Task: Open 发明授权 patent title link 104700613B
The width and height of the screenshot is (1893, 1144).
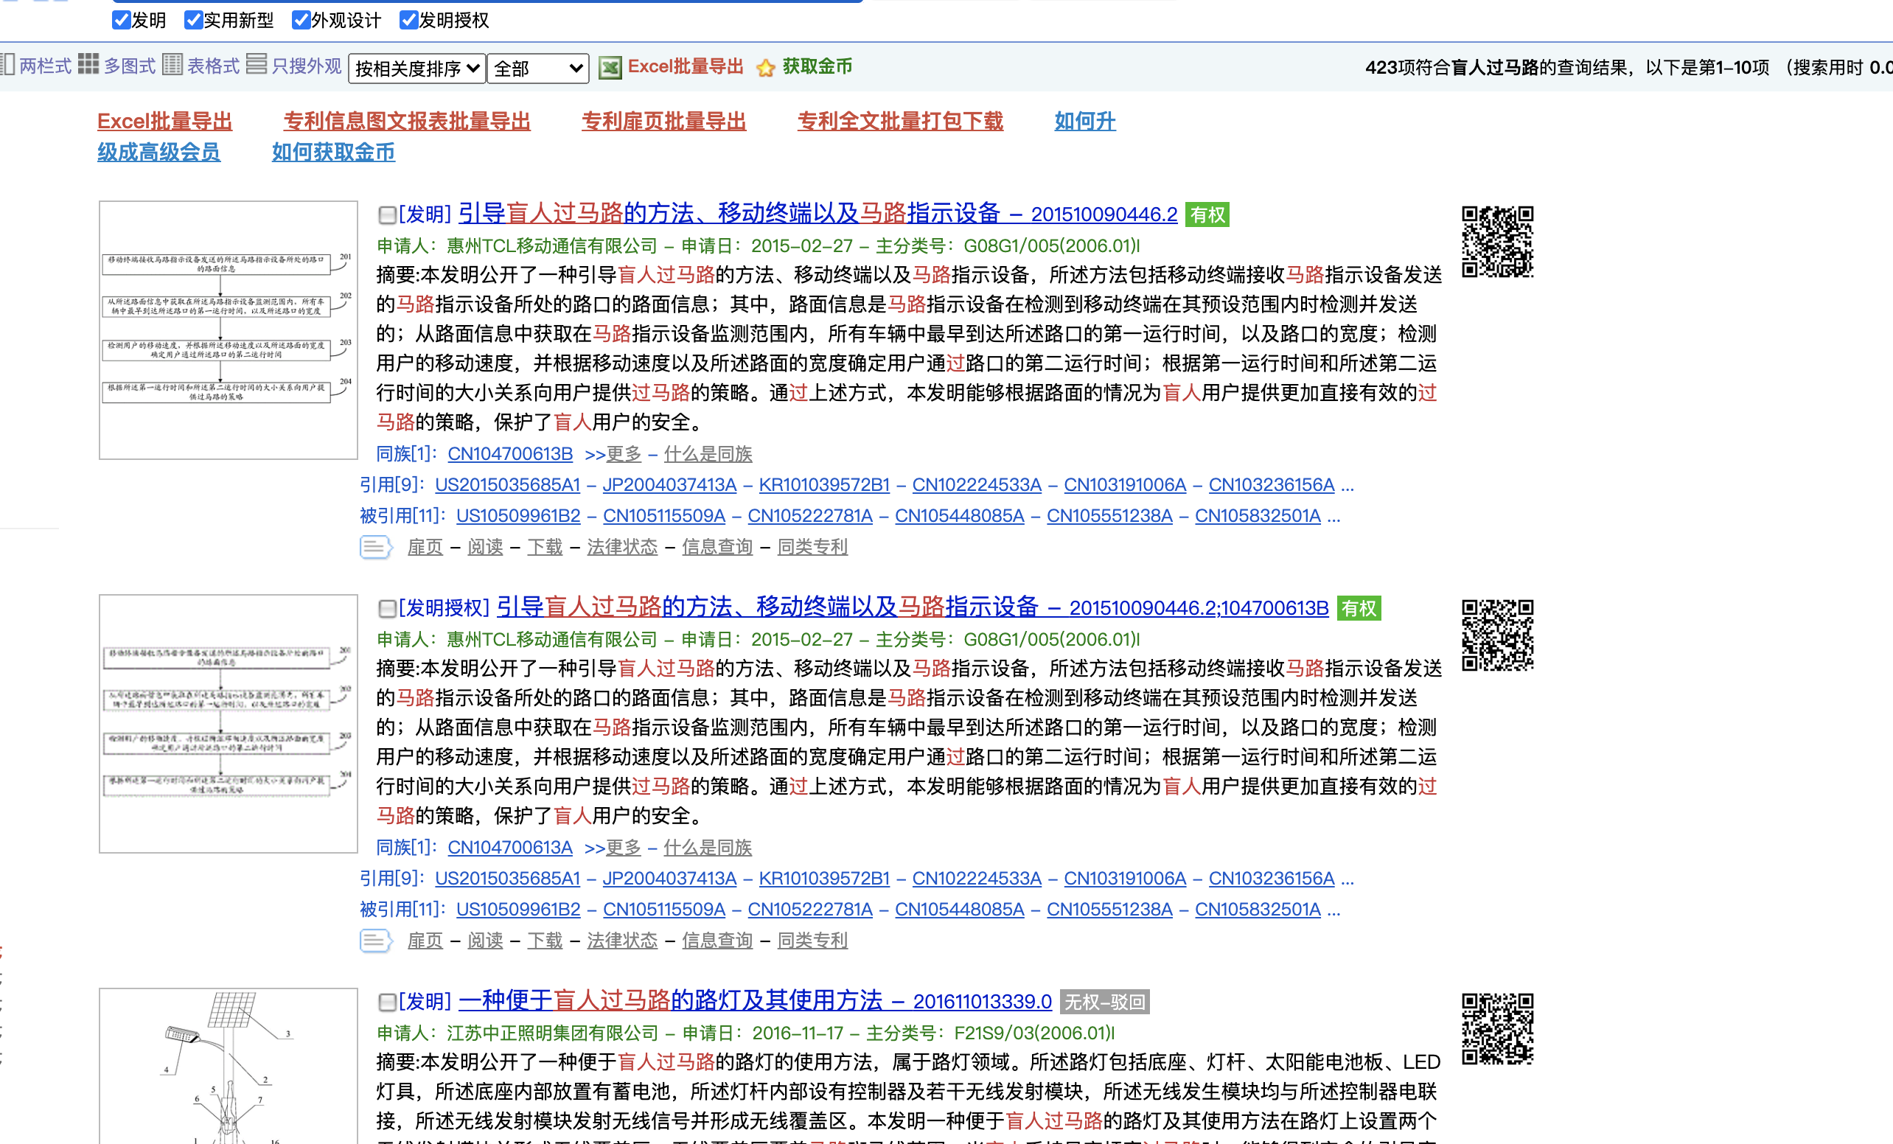Action: pos(913,607)
